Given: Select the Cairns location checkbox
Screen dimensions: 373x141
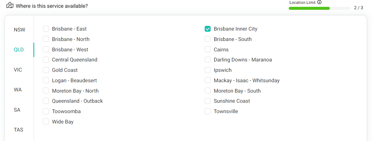Looking at the screenshot, I should click(208, 50).
